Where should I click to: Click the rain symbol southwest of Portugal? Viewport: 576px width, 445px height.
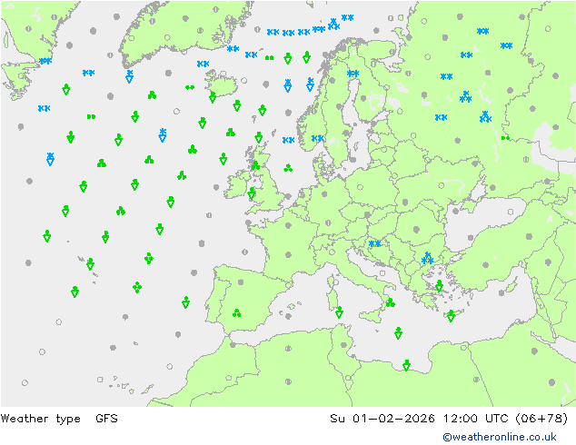(x=186, y=302)
